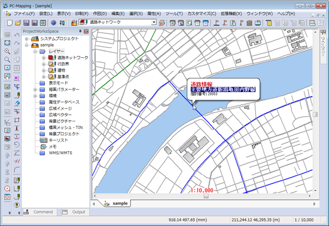Select the zoom out magnifier tool
Image resolution: width=329 pixels, height=226 pixels.
coord(7,60)
